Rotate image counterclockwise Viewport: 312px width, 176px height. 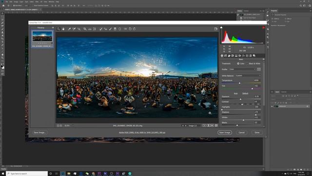point(130,29)
